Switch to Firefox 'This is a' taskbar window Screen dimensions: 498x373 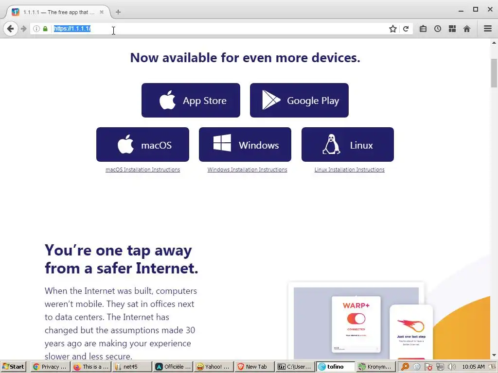click(91, 367)
